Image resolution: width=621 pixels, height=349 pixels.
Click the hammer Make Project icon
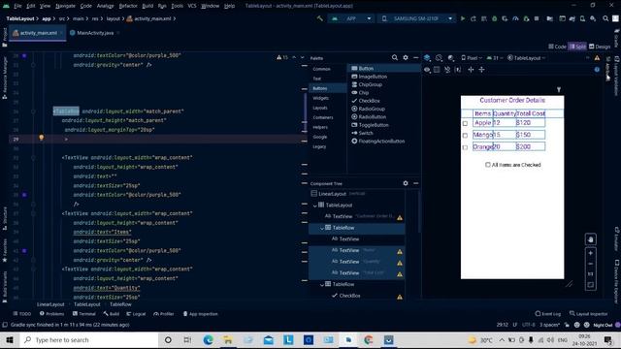pos(319,18)
